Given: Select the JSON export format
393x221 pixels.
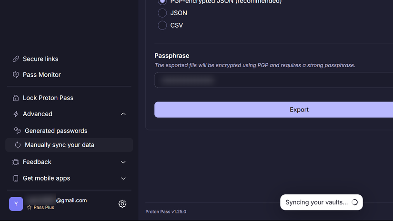Looking at the screenshot, I should [x=162, y=13].
